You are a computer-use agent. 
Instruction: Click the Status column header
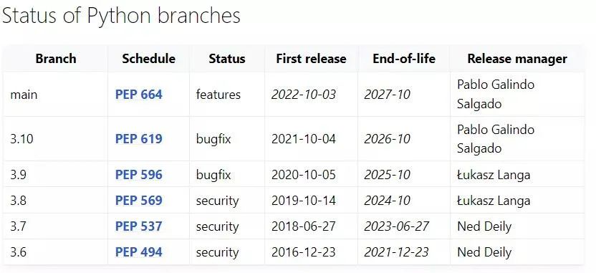point(227,59)
